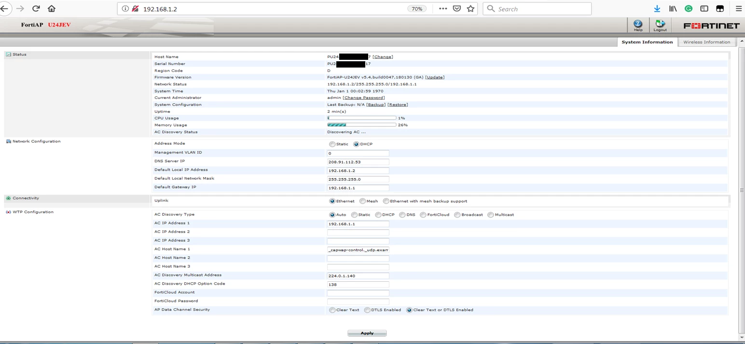Click the WTP Configuration section icon
The height and width of the screenshot is (344, 745).
[8, 212]
